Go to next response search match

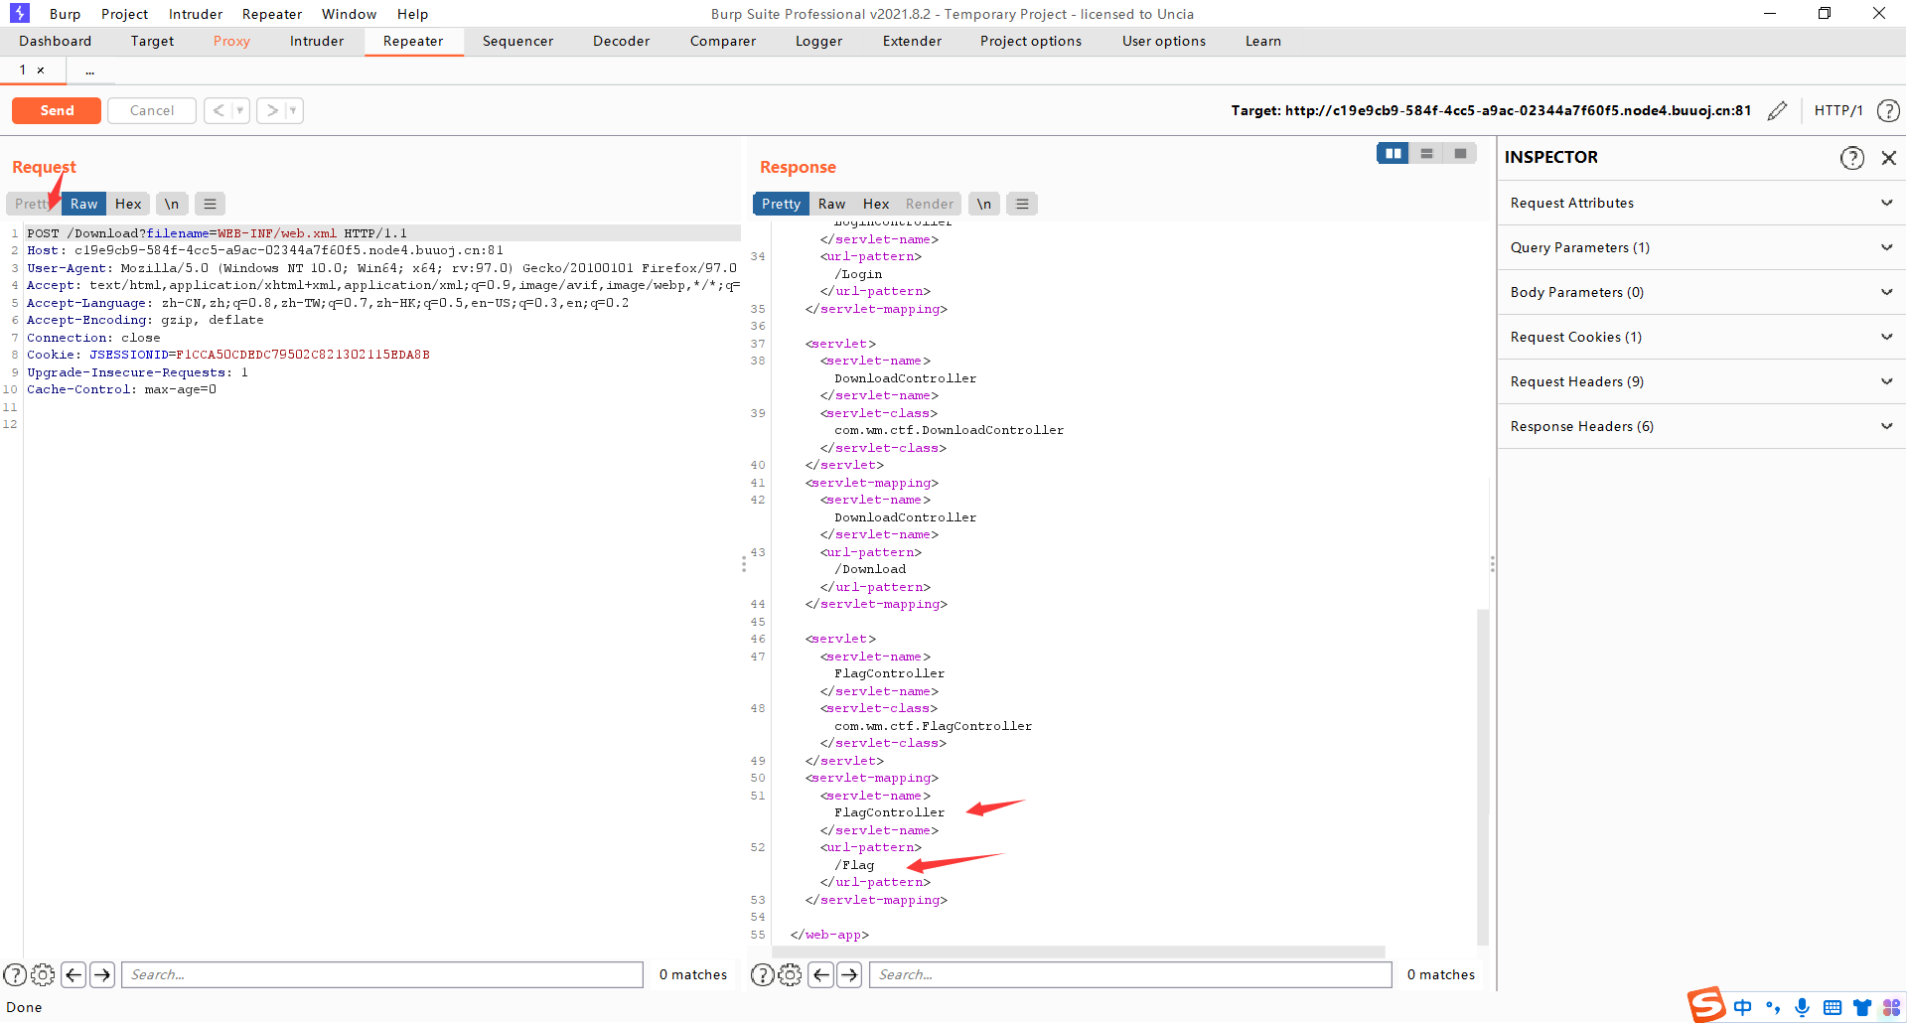849,974
